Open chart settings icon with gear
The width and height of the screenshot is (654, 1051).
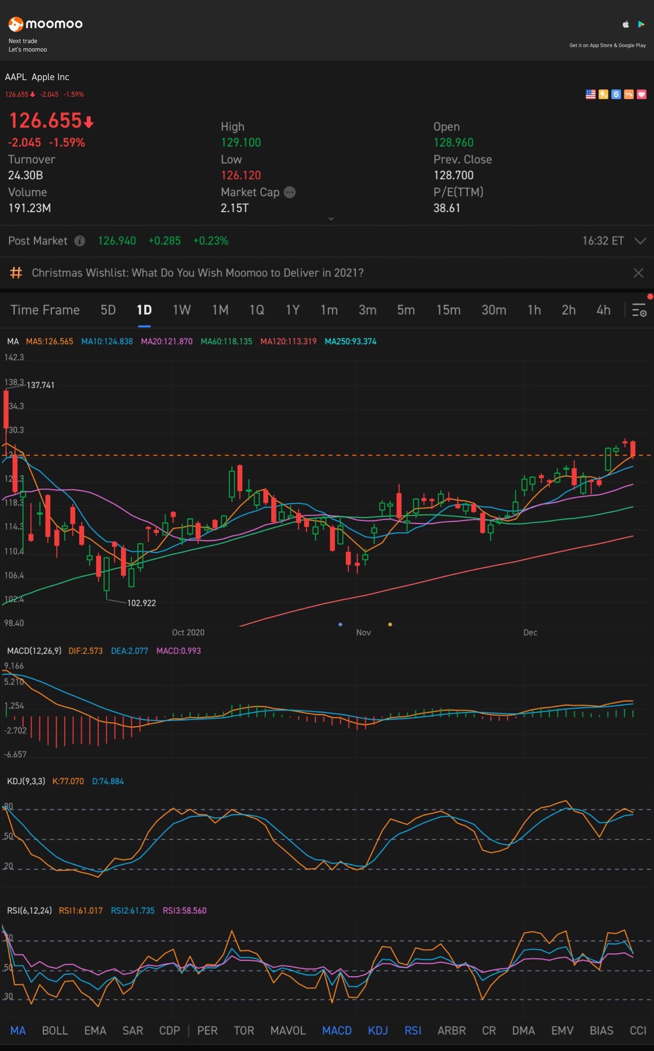click(x=639, y=310)
